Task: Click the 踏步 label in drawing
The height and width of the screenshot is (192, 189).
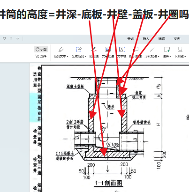Action: click(111, 107)
